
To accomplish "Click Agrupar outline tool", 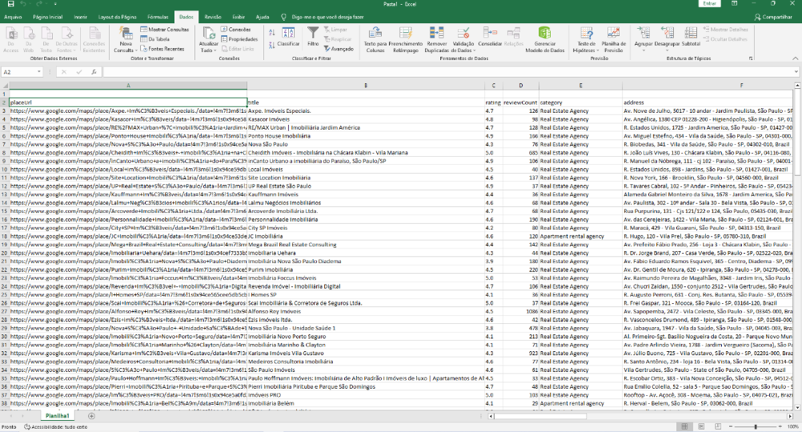I will pyautogui.click(x=643, y=38).
